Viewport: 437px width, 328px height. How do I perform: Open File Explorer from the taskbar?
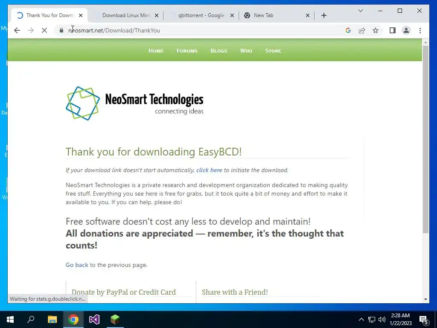click(x=52, y=319)
